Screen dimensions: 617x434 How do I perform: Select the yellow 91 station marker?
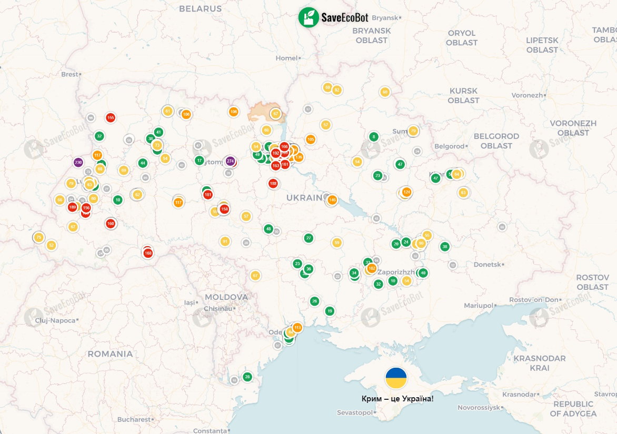pyautogui.click(x=225, y=241)
